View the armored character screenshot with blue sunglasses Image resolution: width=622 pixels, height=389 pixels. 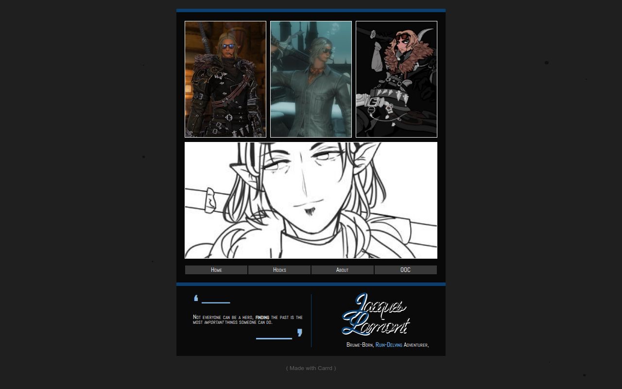(225, 79)
